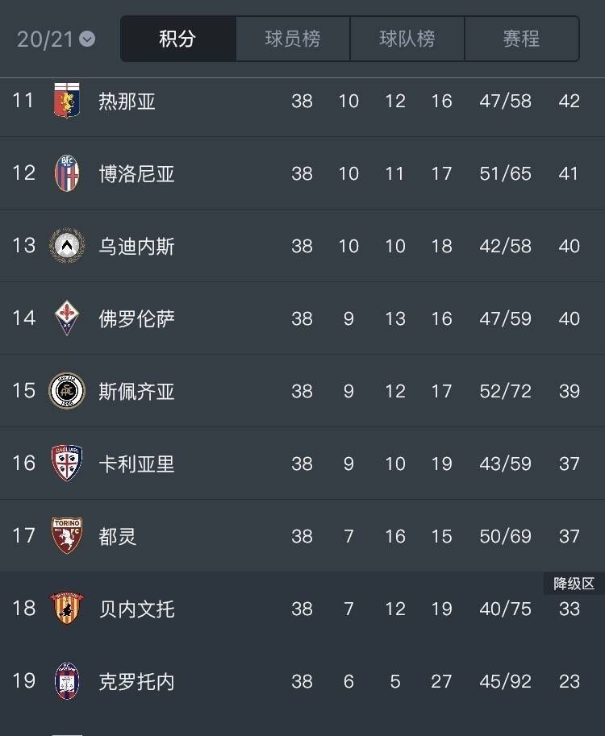Image resolution: width=605 pixels, height=736 pixels.
Task: Switch to the 球队榜 tab
Action: click(x=407, y=39)
